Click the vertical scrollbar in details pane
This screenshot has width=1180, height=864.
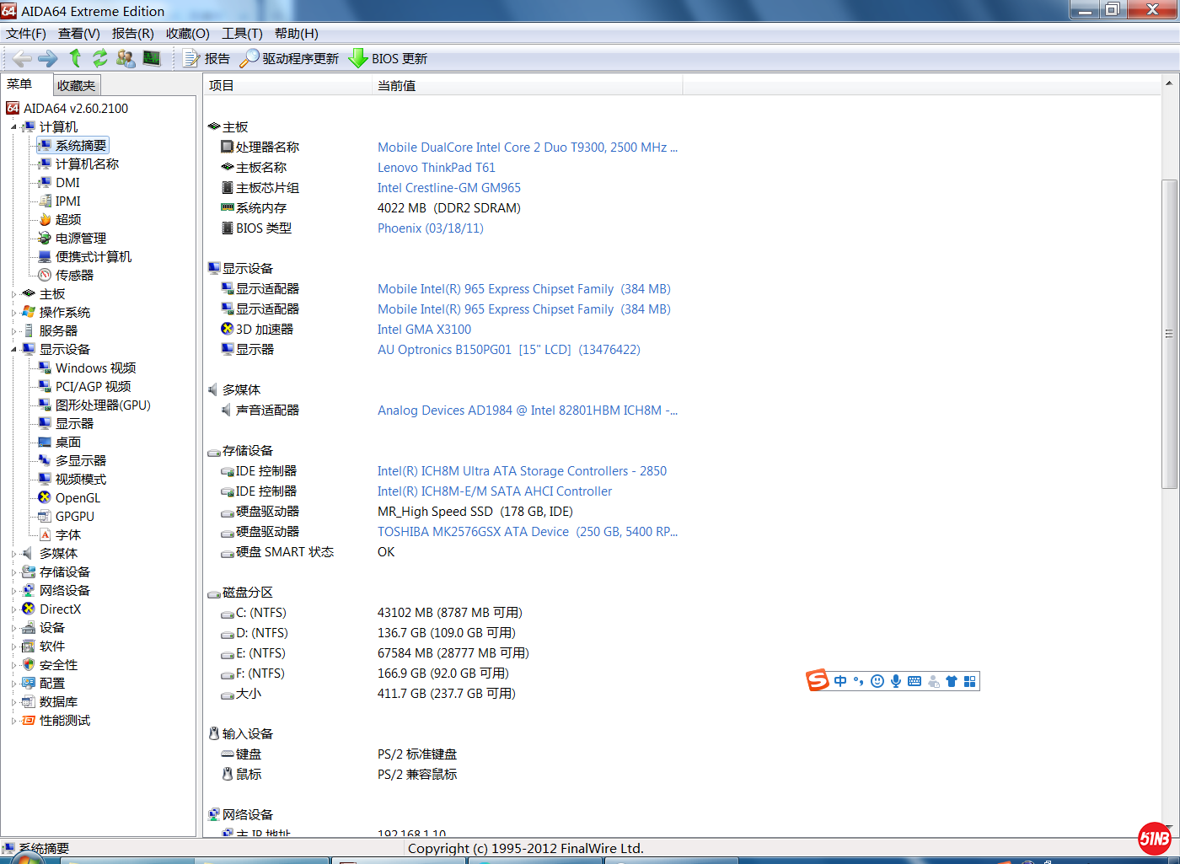[x=1169, y=333]
